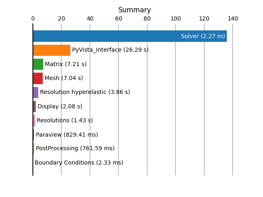Select the Display (2.08 s) label

[60, 106]
